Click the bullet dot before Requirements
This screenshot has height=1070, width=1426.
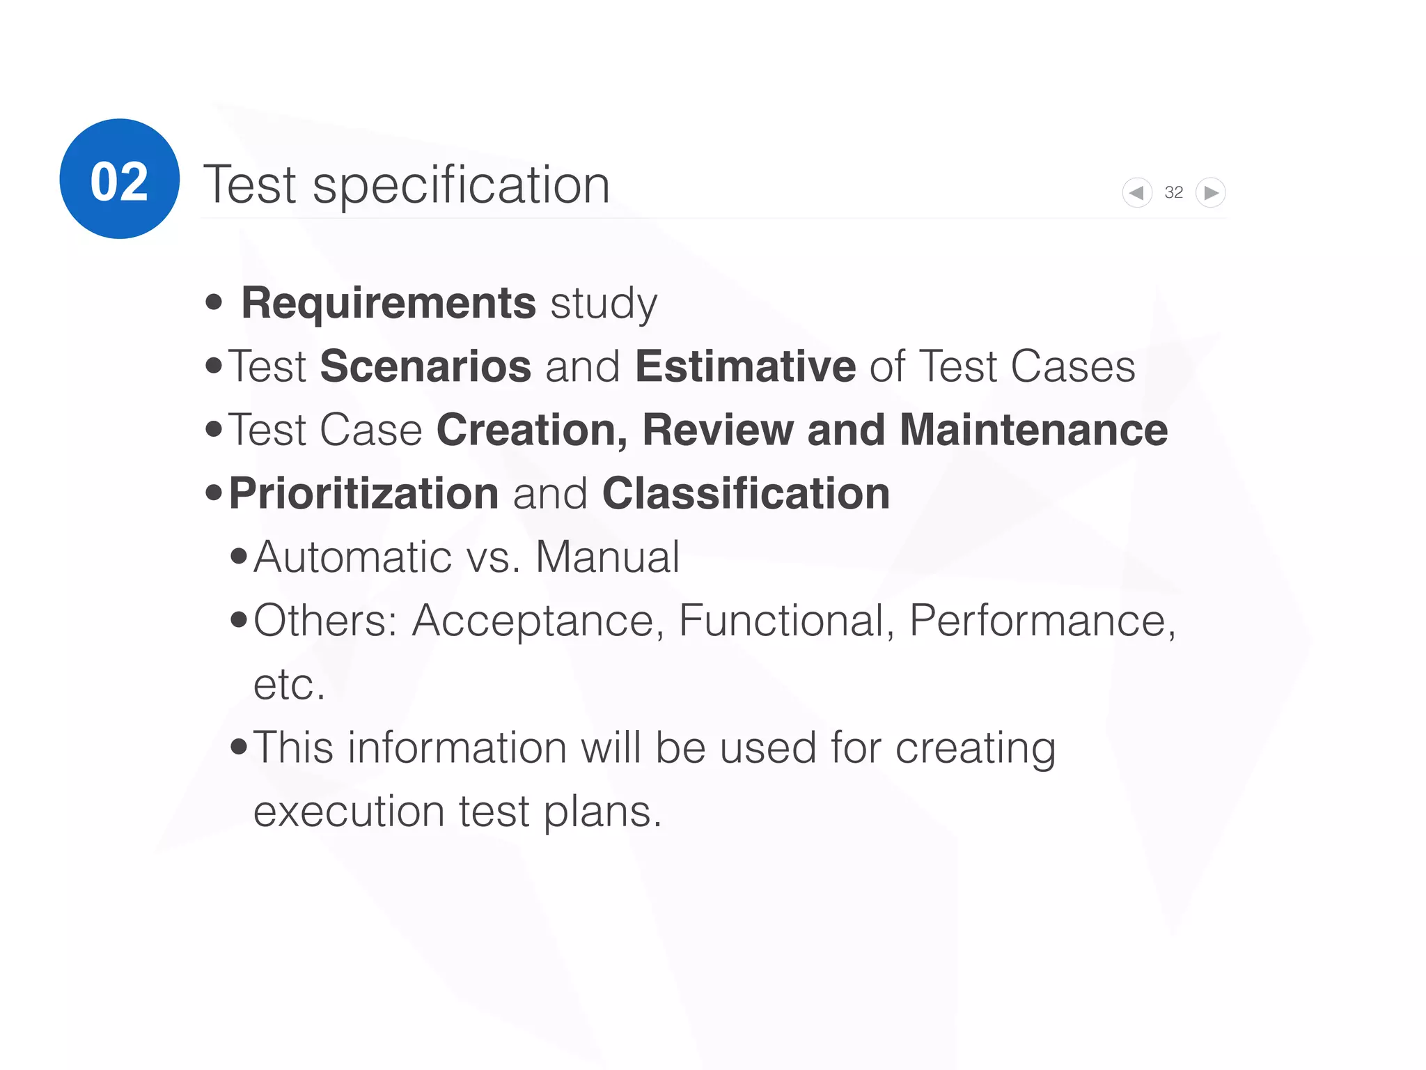(214, 302)
